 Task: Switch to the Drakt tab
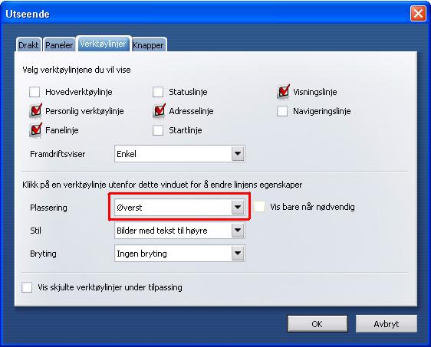pos(28,44)
